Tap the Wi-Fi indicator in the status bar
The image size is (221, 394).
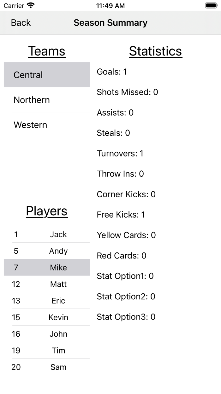pyautogui.click(x=30, y=5)
